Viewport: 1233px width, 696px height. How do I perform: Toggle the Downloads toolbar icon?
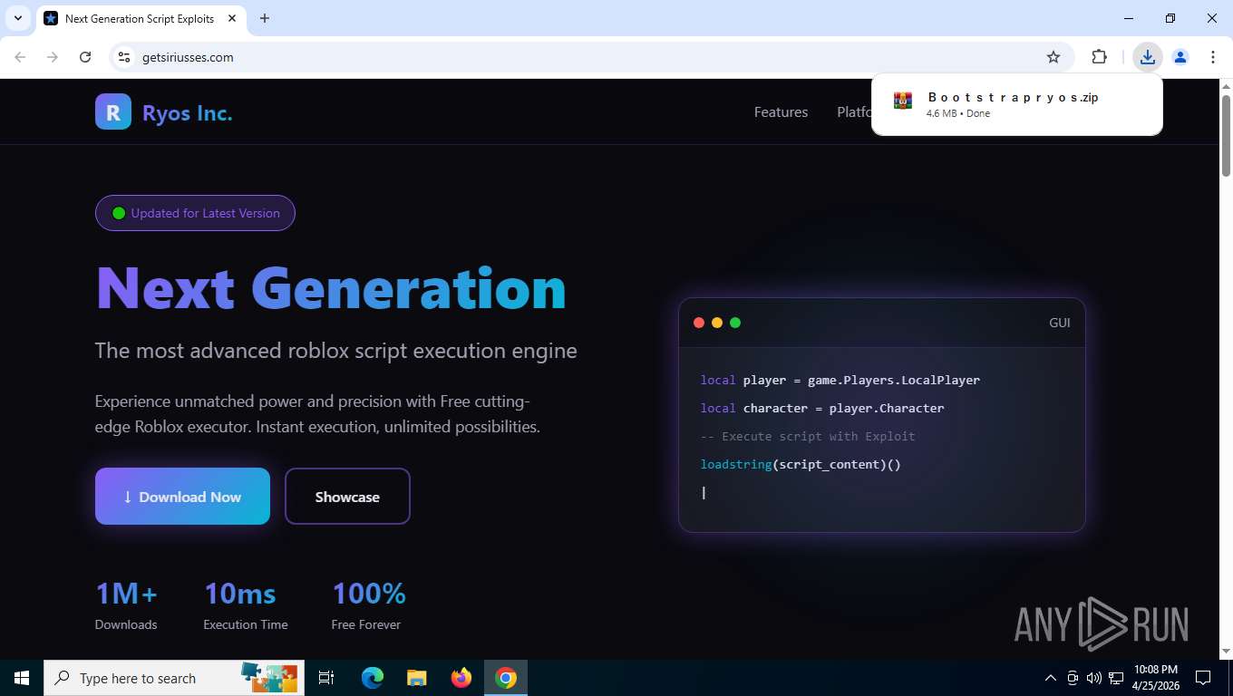(x=1148, y=57)
